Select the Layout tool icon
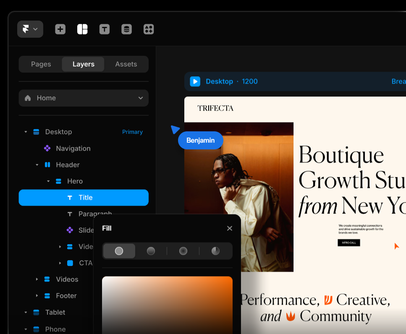 82,29
